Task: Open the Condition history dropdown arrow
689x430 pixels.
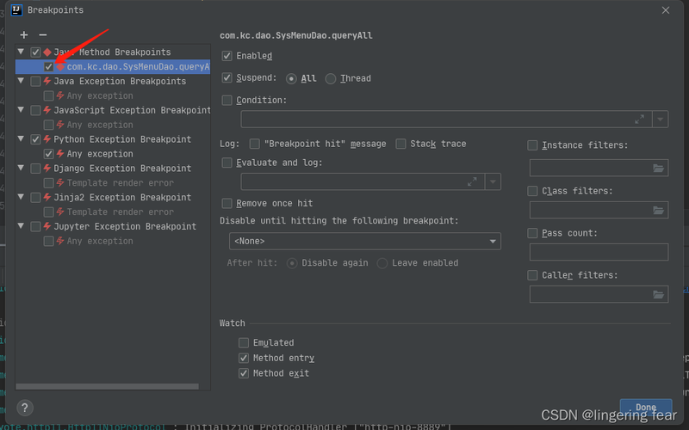Action: point(661,120)
